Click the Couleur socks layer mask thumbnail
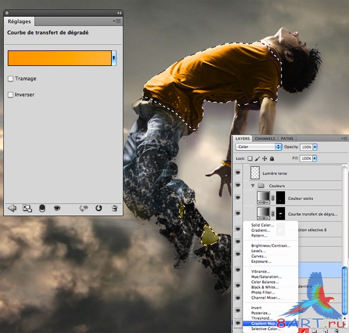 coord(280,198)
